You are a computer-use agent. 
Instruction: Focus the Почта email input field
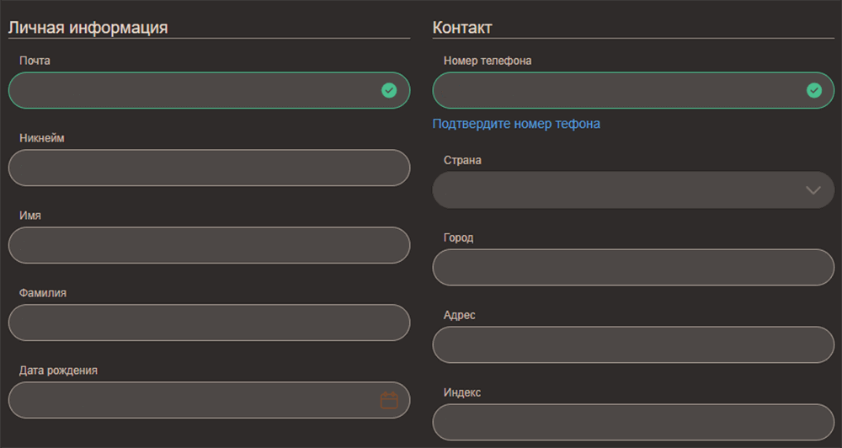pos(194,90)
